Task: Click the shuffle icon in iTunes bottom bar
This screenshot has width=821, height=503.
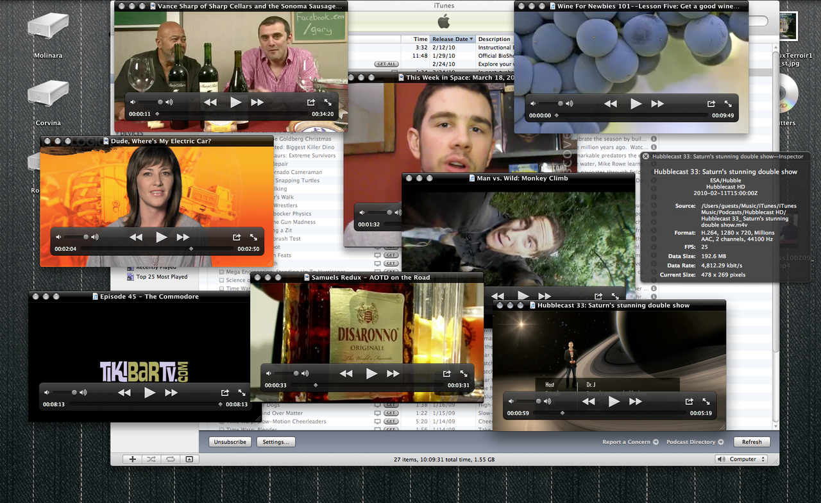Action: pyautogui.click(x=151, y=459)
